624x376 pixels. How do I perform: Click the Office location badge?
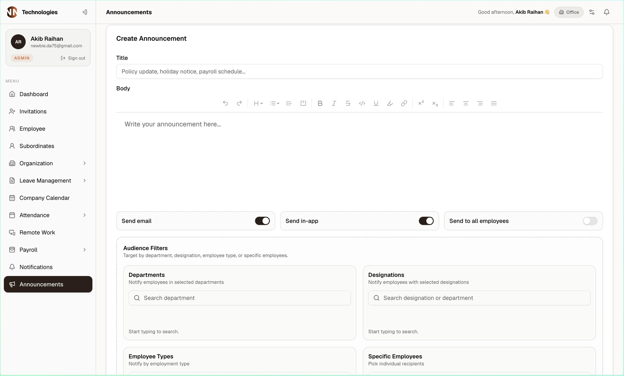coord(569,12)
